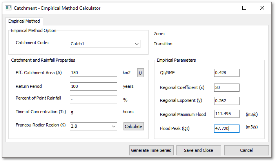Click the 'Transition' zone text
The height and width of the screenshot is (162, 276).
point(163,44)
